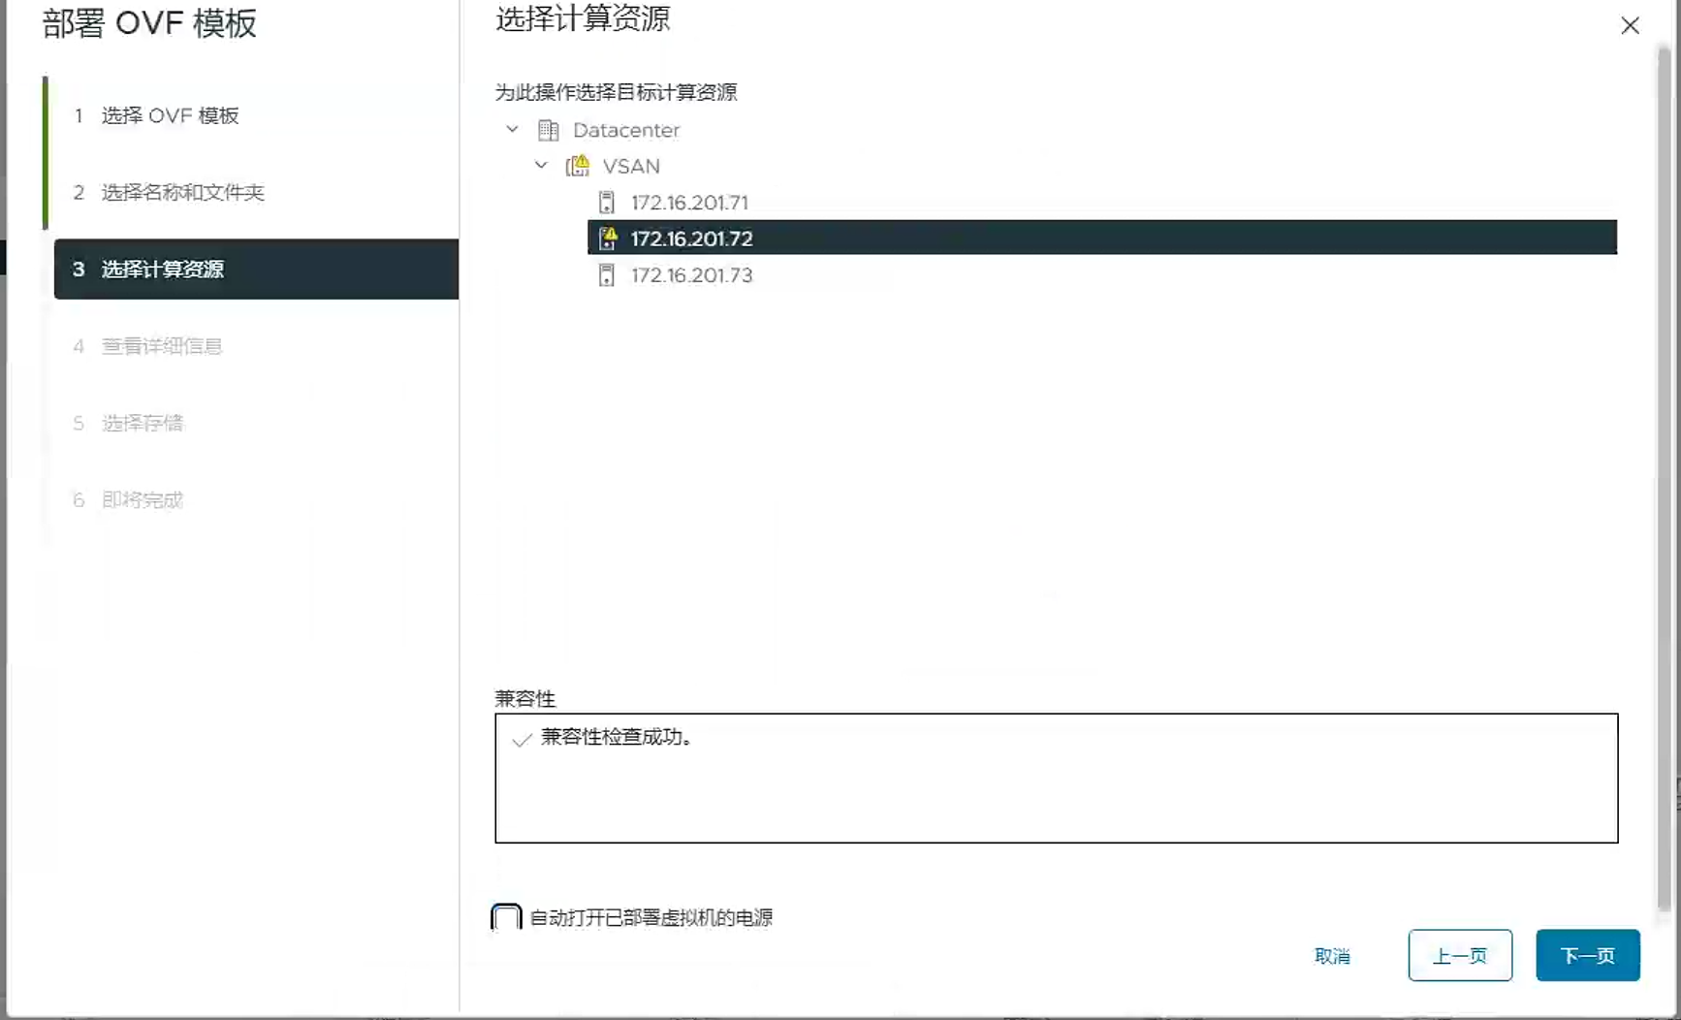Click the compatibility check success checkmark
This screenshot has width=1681, height=1020.
522,739
